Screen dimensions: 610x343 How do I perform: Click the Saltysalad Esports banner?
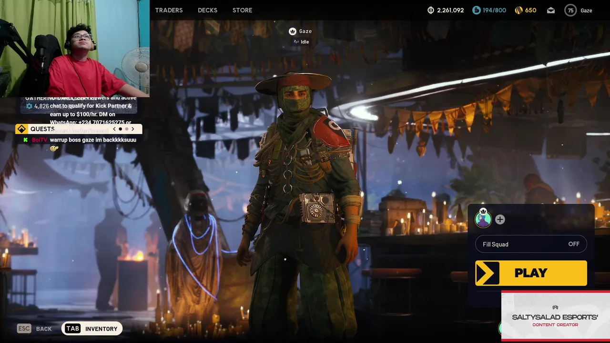pos(555,316)
